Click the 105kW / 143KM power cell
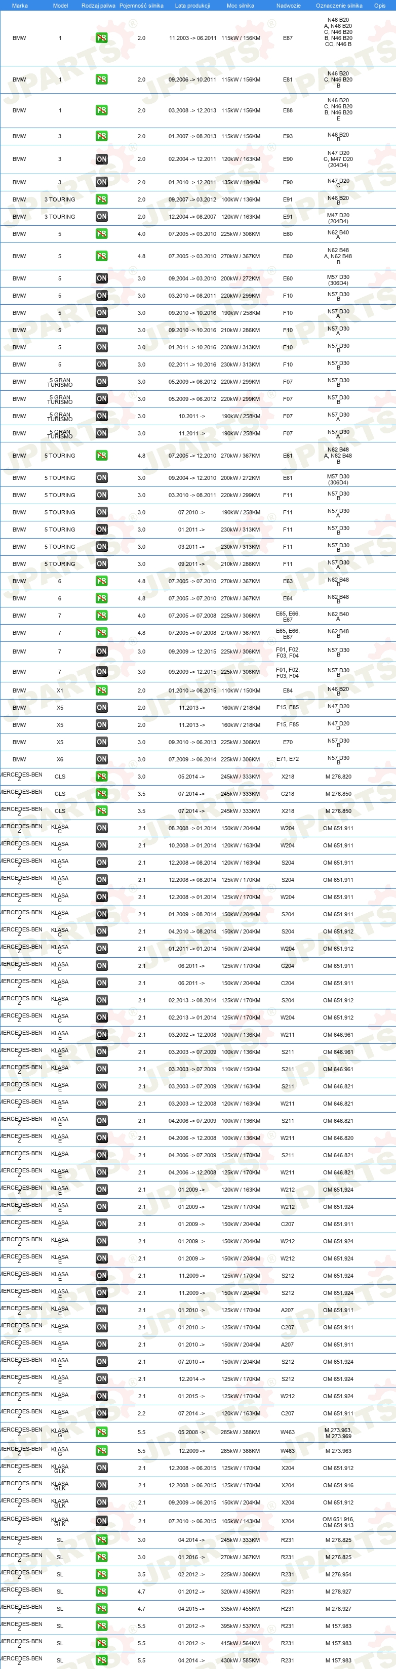Image resolution: width=396 pixels, height=1669 pixels. (x=241, y=1521)
